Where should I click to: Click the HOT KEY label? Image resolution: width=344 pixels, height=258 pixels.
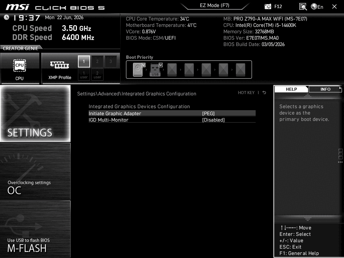coord(246,93)
